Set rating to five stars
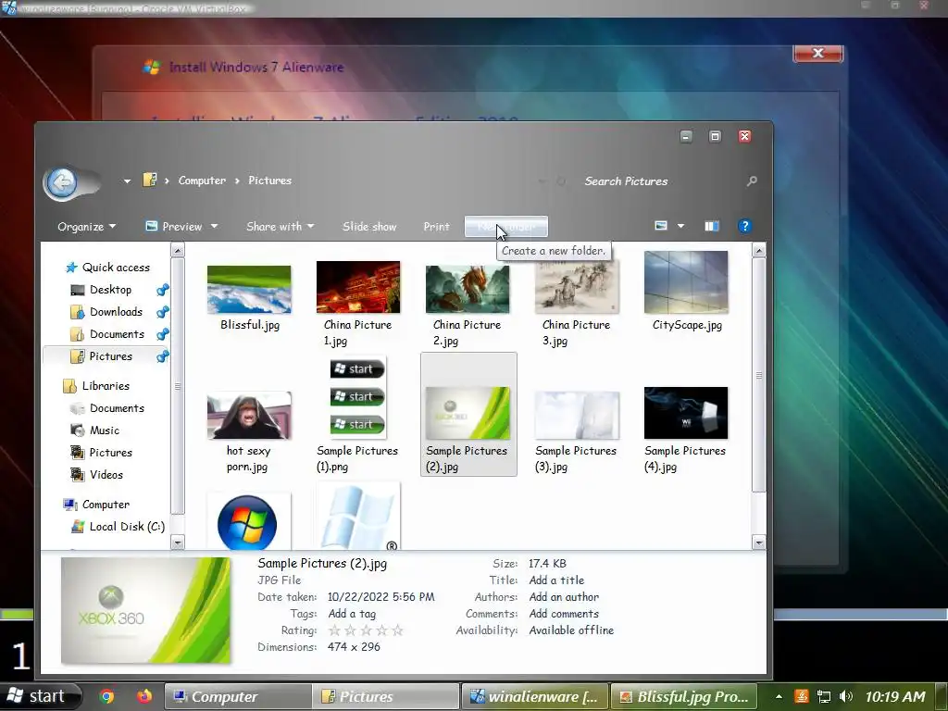This screenshot has height=711, width=948. pos(397,630)
